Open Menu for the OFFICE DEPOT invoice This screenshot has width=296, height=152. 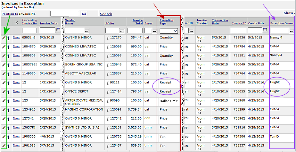[x=16, y=91]
